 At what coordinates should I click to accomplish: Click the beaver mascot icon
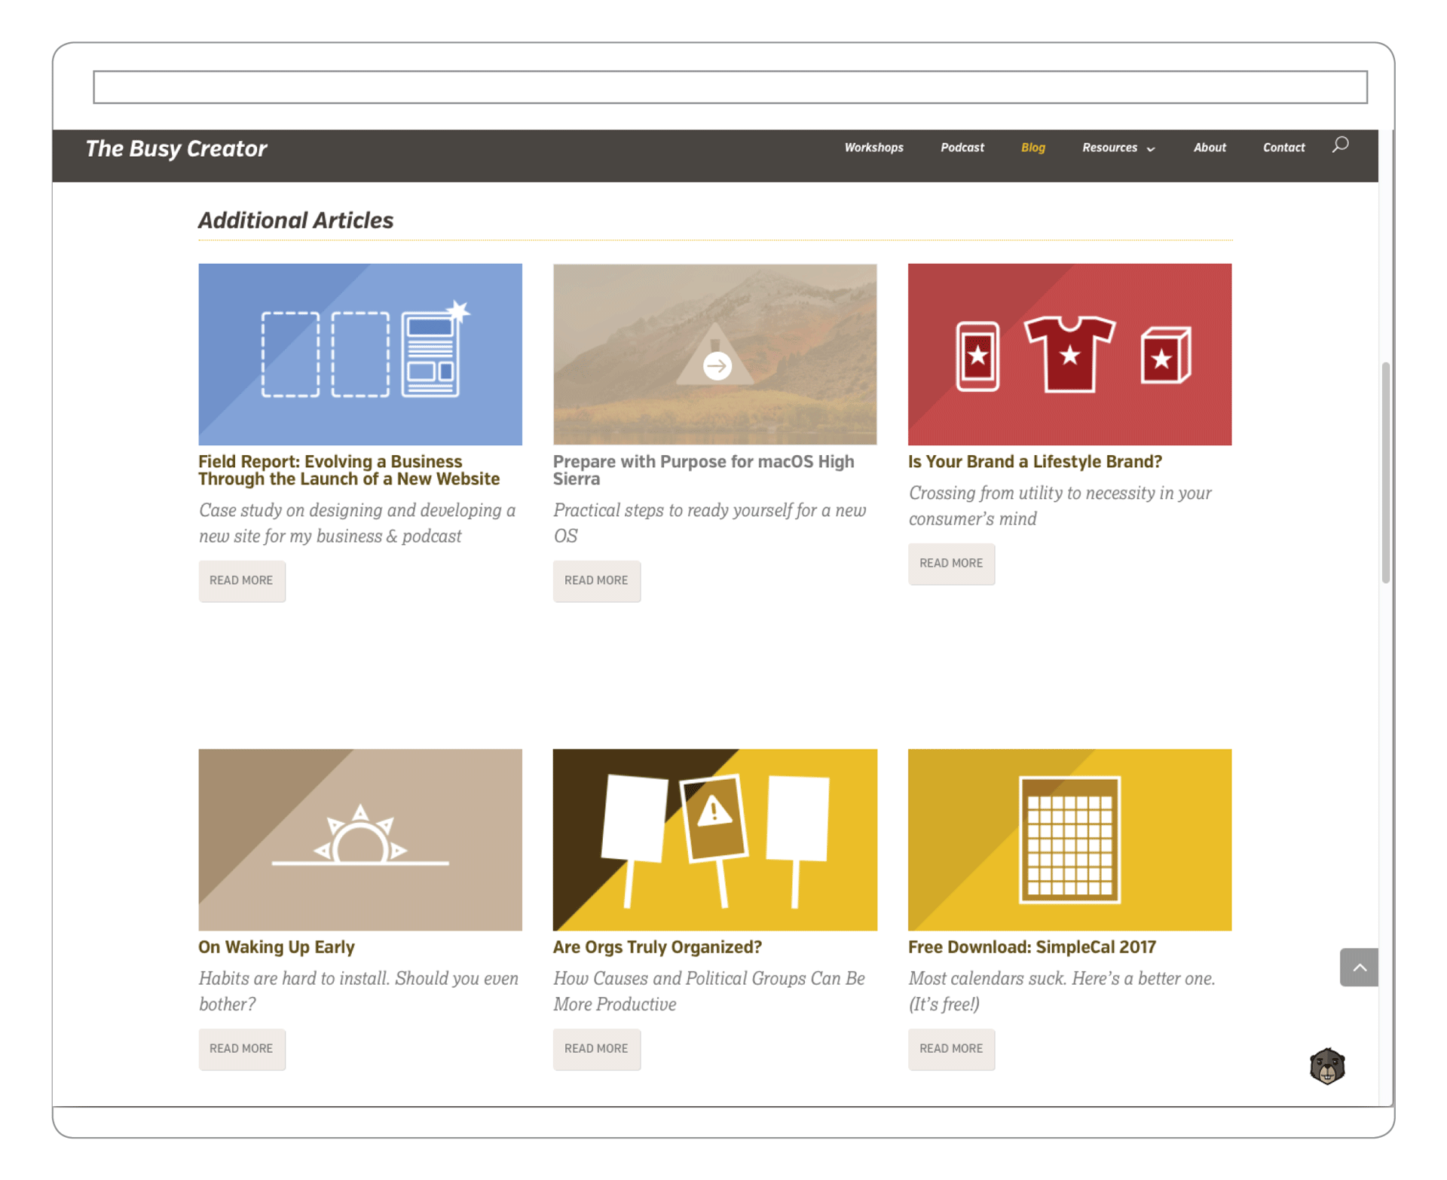coord(1326,1065)
